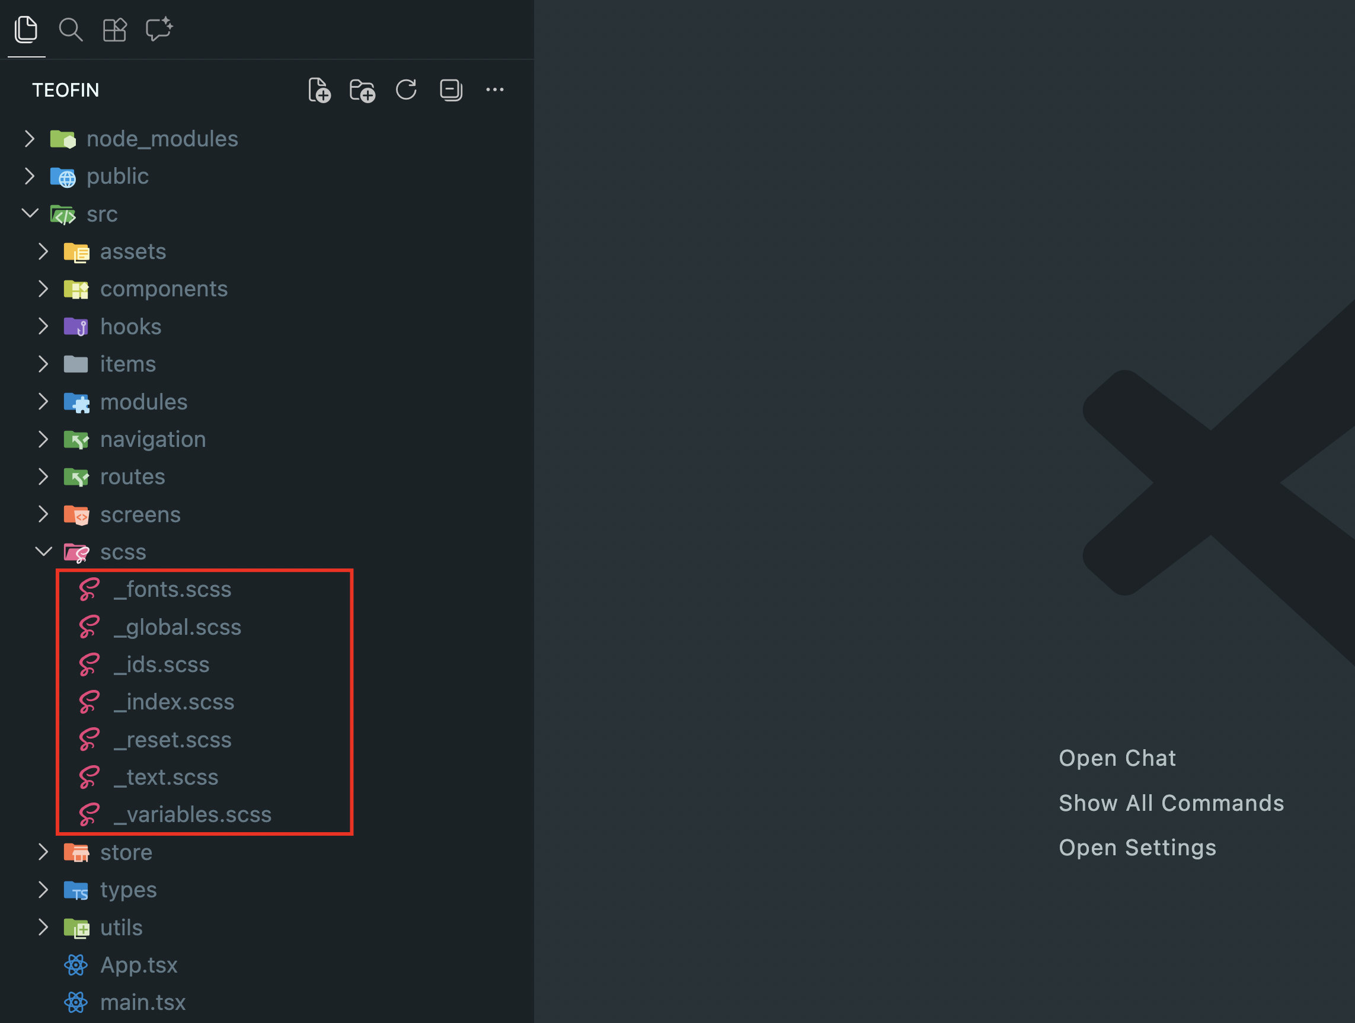
Task: Collapse the src folder
Action: (x=30, y=214)
